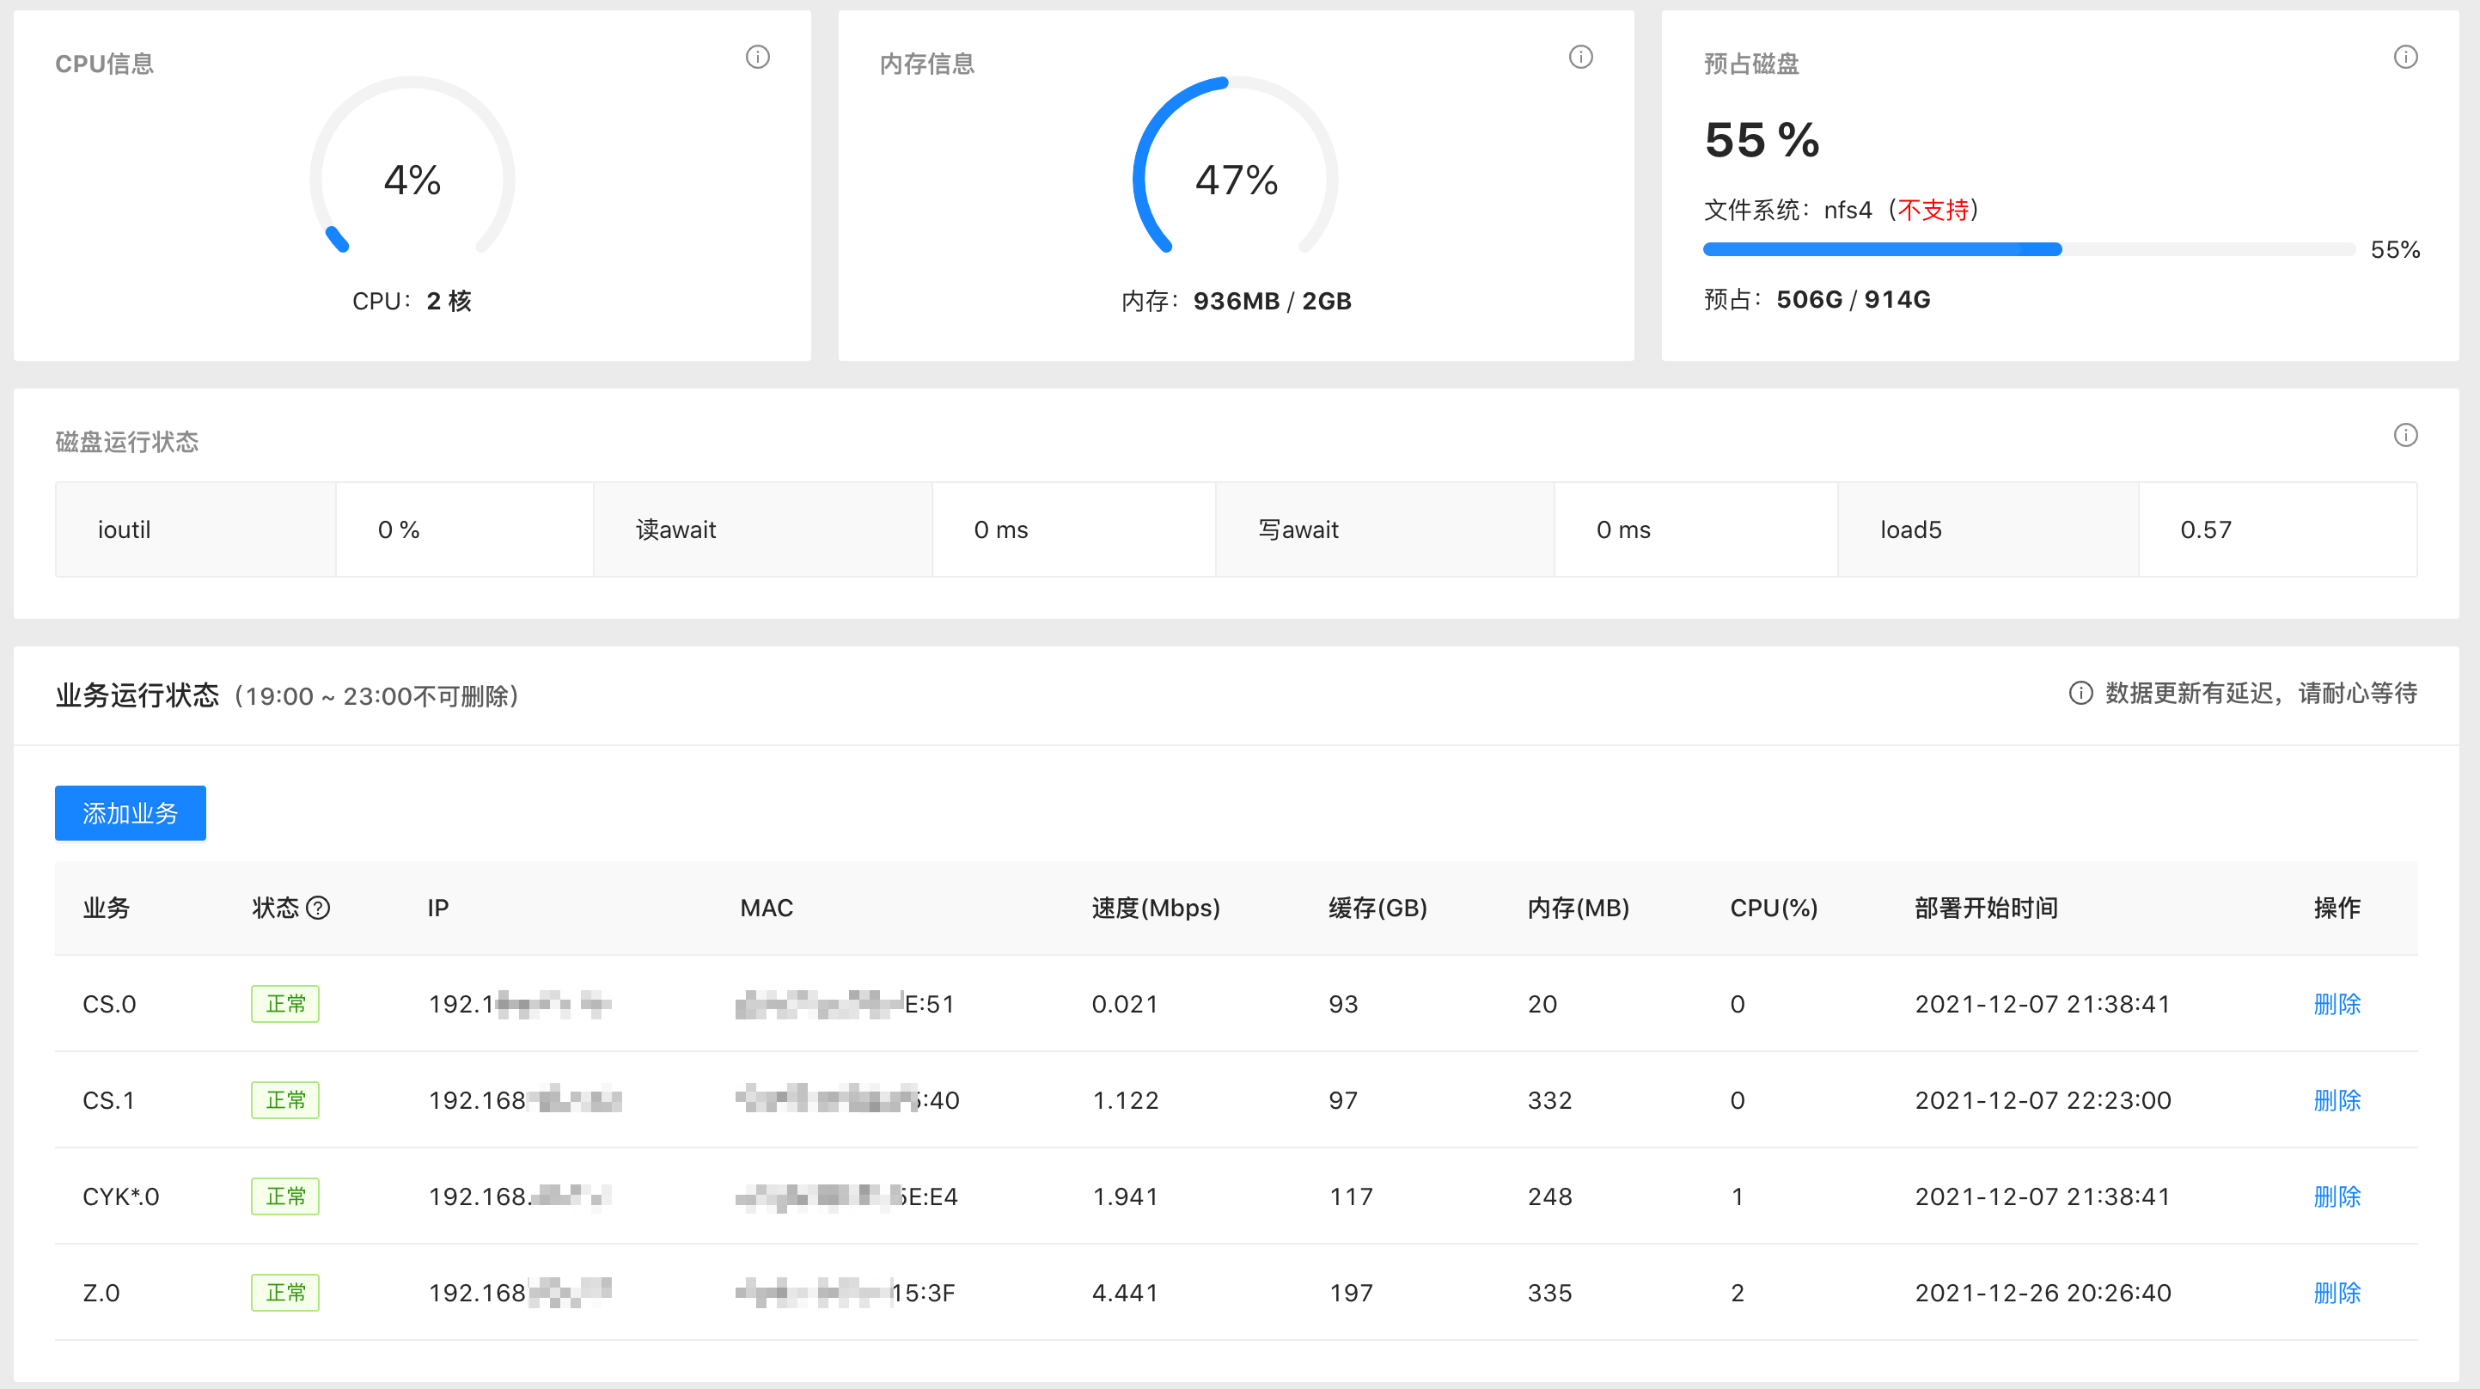Click the memory 47% circular gauge
The width and height of the screenshot is (2480, 1389).
pos(1237,178)
